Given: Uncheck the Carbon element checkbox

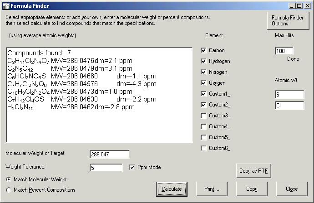Looking at the screenshot, I should click(203, 50).
